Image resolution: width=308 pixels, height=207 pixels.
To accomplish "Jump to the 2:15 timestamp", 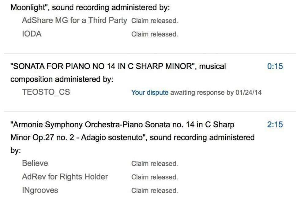I will pyautogui.click(x=275, y=125).
